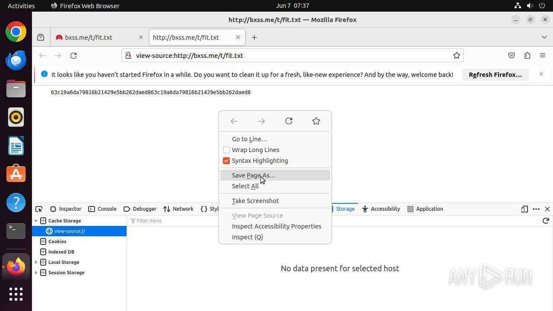Switch to the Application tab
The height and width of the screenshot is (311, 553).
(425, 209)
